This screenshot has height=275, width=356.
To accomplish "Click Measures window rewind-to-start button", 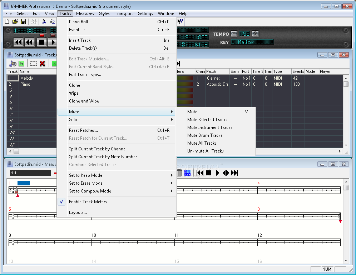I will [200, 173].
